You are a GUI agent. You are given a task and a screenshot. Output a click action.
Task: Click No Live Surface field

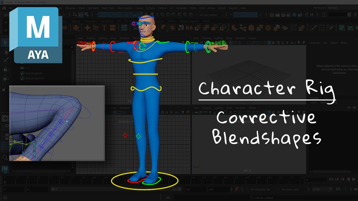208,15
